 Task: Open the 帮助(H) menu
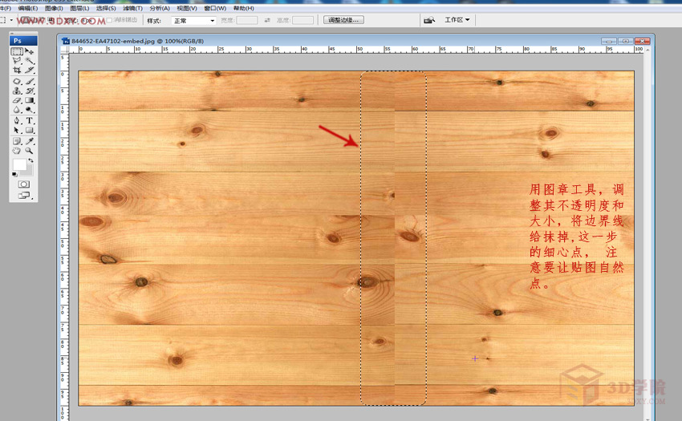click(244, 8)
